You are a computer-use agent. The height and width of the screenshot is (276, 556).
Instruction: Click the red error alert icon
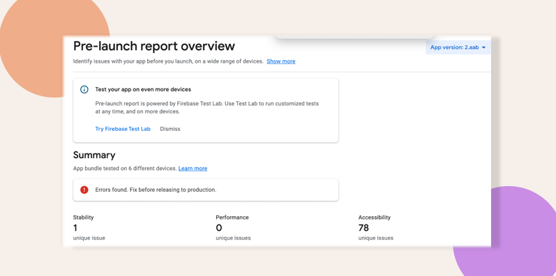click(84, 190)
